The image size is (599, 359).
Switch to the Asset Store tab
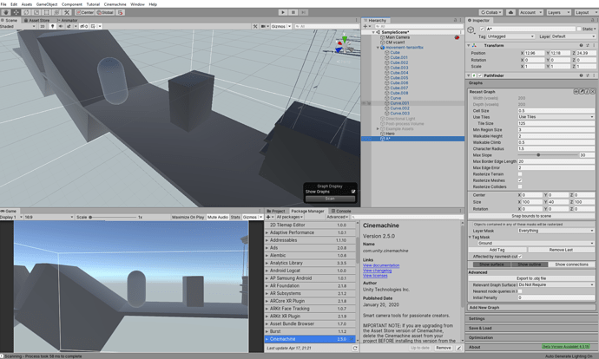37,20
